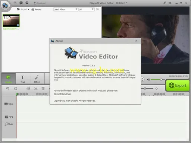The height and width of the screenshot is (143, 191).
Task: Click the Download button in title bar
Action: point(40,3)
